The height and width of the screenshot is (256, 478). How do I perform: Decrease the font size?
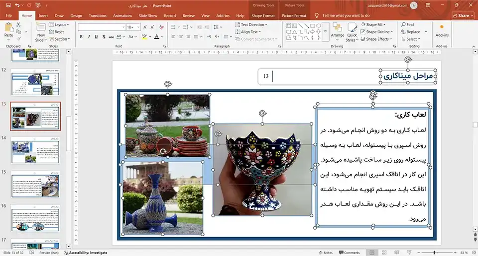point(152,27)
